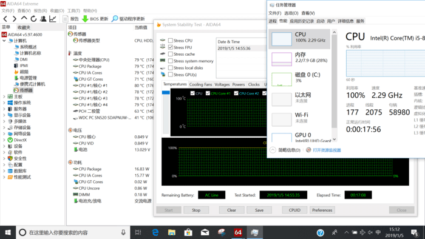Stop the stability test
Image resolution: width=425 pixels, height=239 pixels.
pyautogui.click(x=196, y=210)
